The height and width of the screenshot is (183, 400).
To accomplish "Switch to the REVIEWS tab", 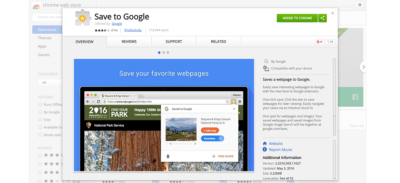I will point(129,42).
